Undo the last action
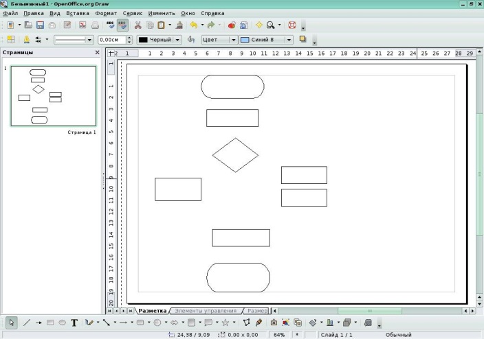The image size is (484, 339). tap(194, 25)
